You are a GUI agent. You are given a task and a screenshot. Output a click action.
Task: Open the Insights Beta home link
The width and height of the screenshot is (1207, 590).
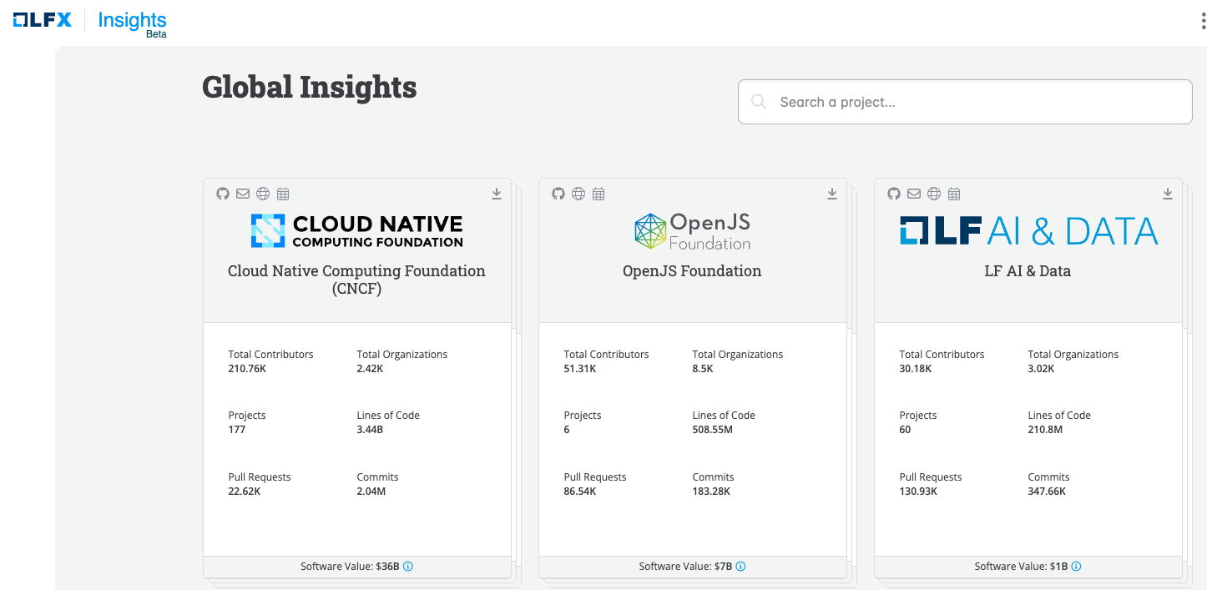click(132, 23)
